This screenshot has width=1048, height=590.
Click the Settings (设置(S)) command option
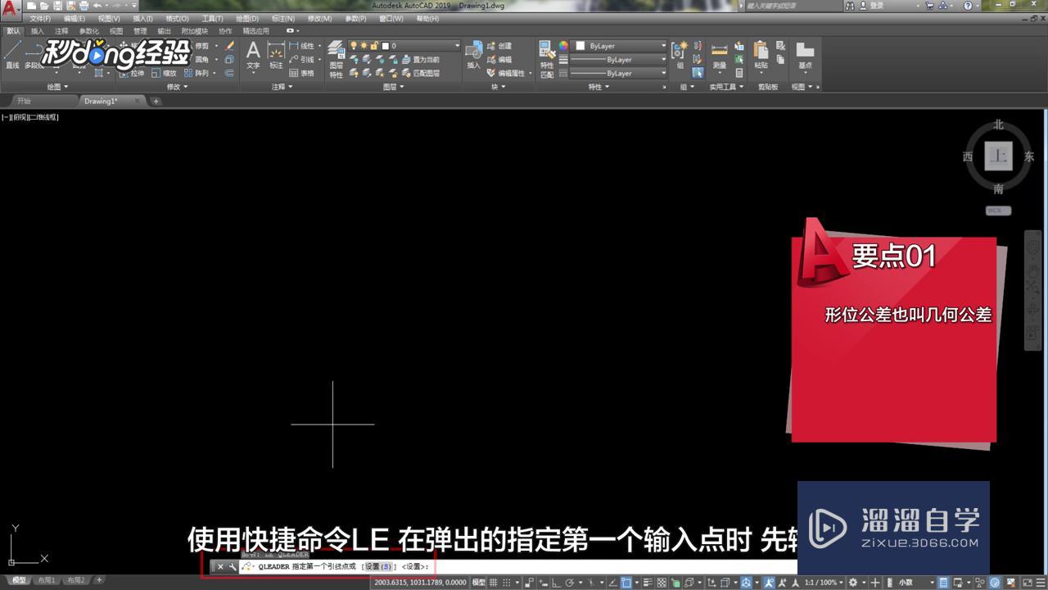[x=378, y=566]
